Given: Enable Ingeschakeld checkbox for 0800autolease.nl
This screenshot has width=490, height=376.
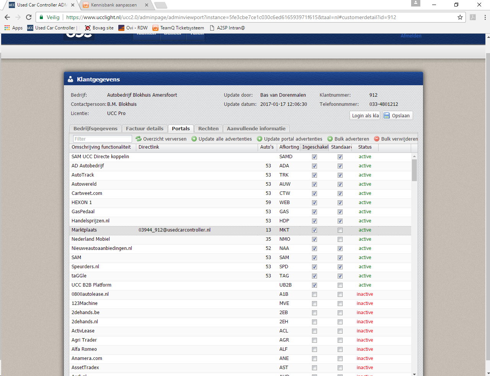Looking at the screenshot, I should 314,294.
